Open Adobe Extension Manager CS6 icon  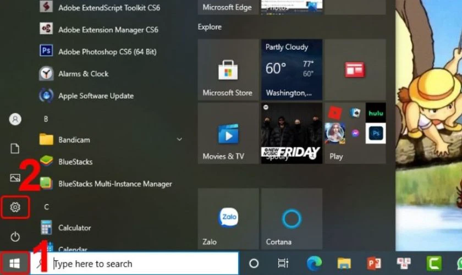tap(46, 29)
